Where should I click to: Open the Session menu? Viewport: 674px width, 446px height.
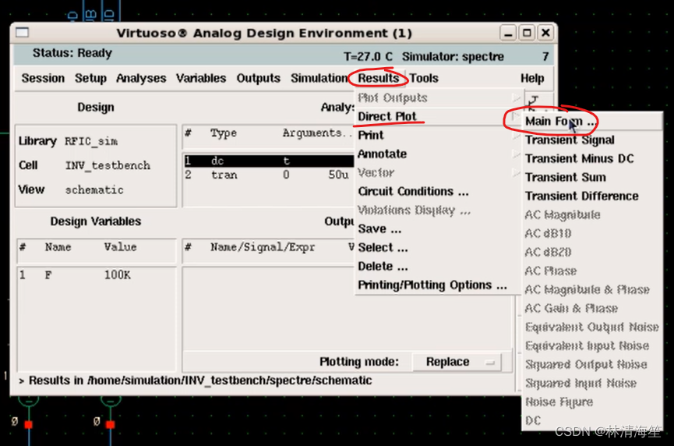(43, 78)
